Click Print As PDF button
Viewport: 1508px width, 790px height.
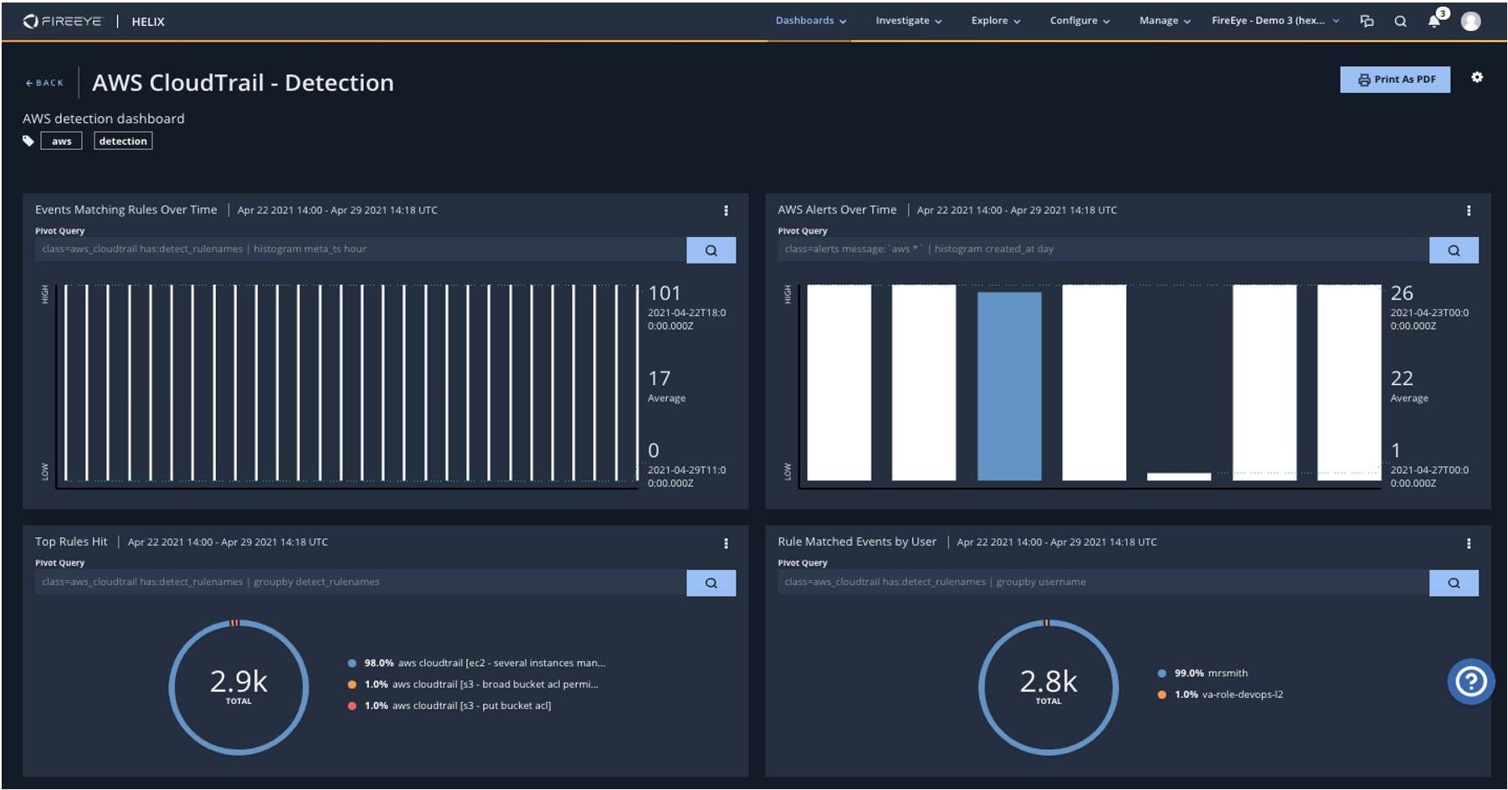click(1395, 80)
